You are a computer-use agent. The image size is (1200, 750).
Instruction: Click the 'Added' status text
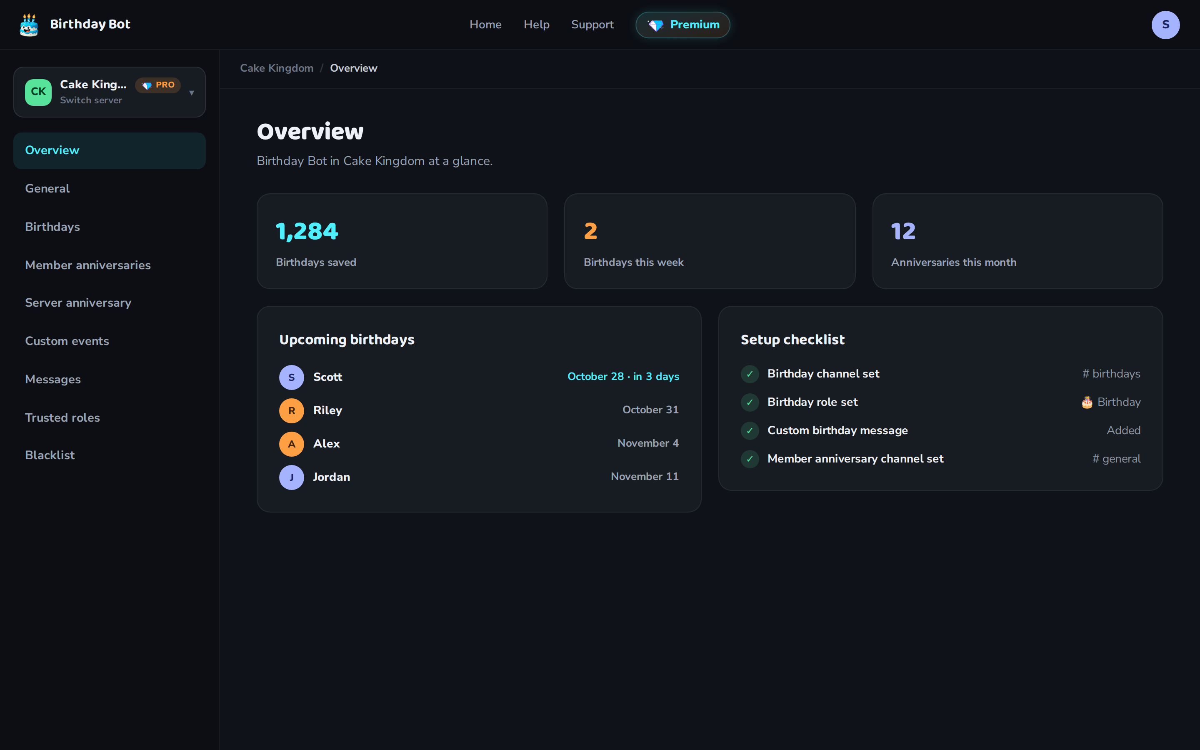click(1124, 430)
